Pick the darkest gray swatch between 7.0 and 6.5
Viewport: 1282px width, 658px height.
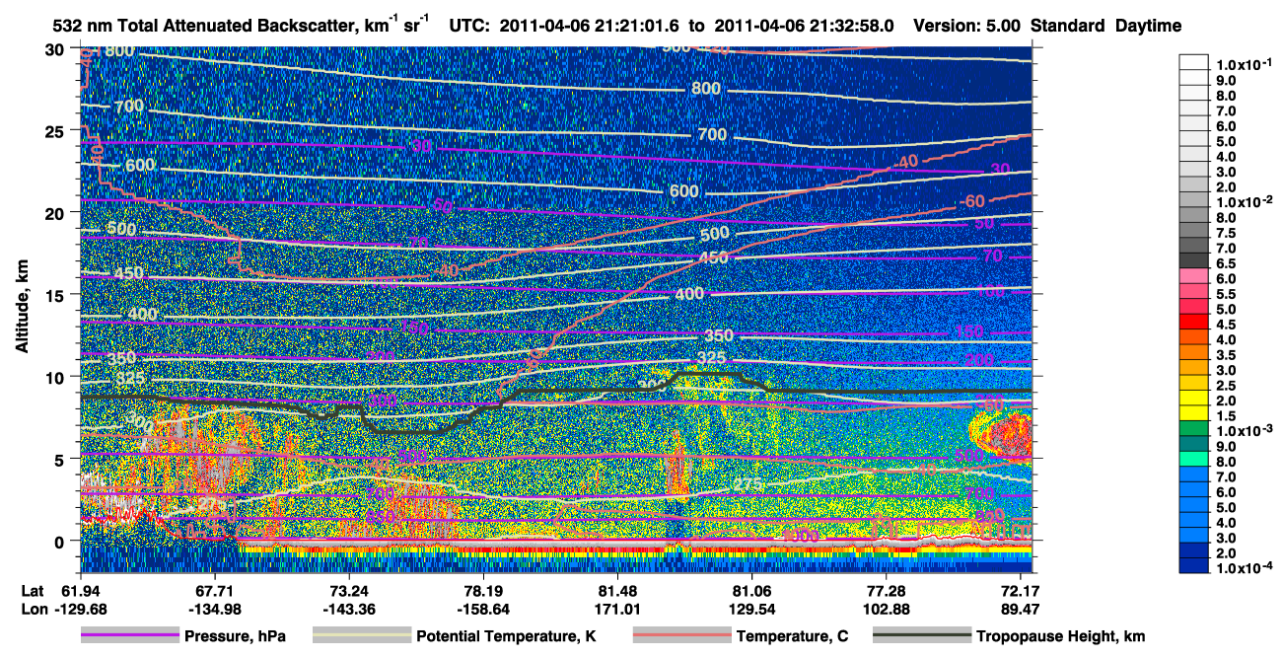(x=1193, y=259)
